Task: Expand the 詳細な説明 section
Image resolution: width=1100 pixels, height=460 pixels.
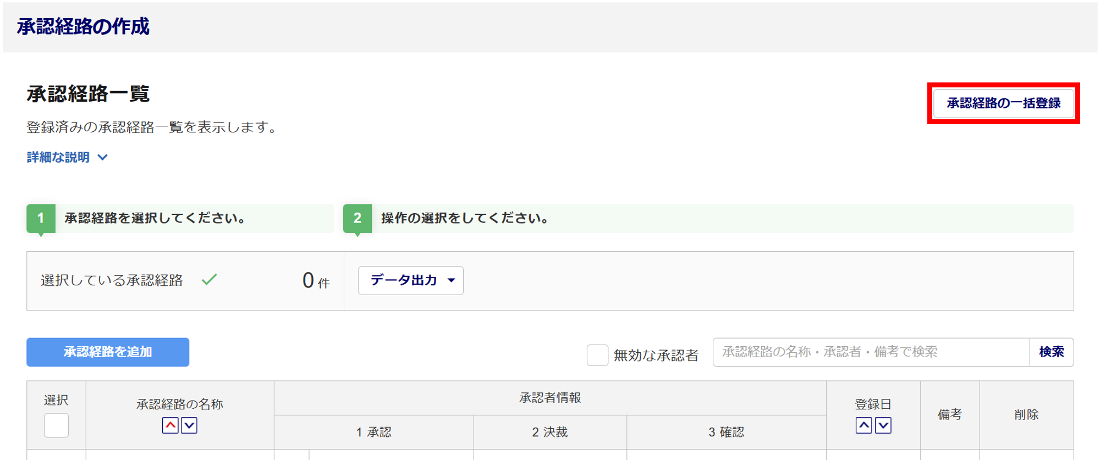Action: (67, 157)
